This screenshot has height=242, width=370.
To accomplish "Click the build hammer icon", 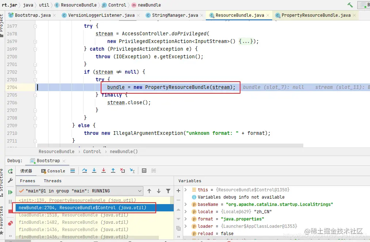I will 350,5.
